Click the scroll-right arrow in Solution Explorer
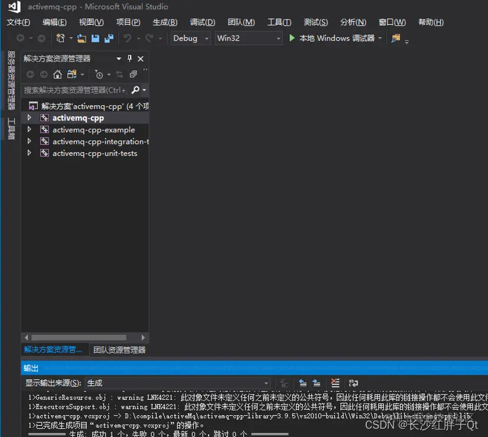The image size is (488, 437). click(143, 337)
